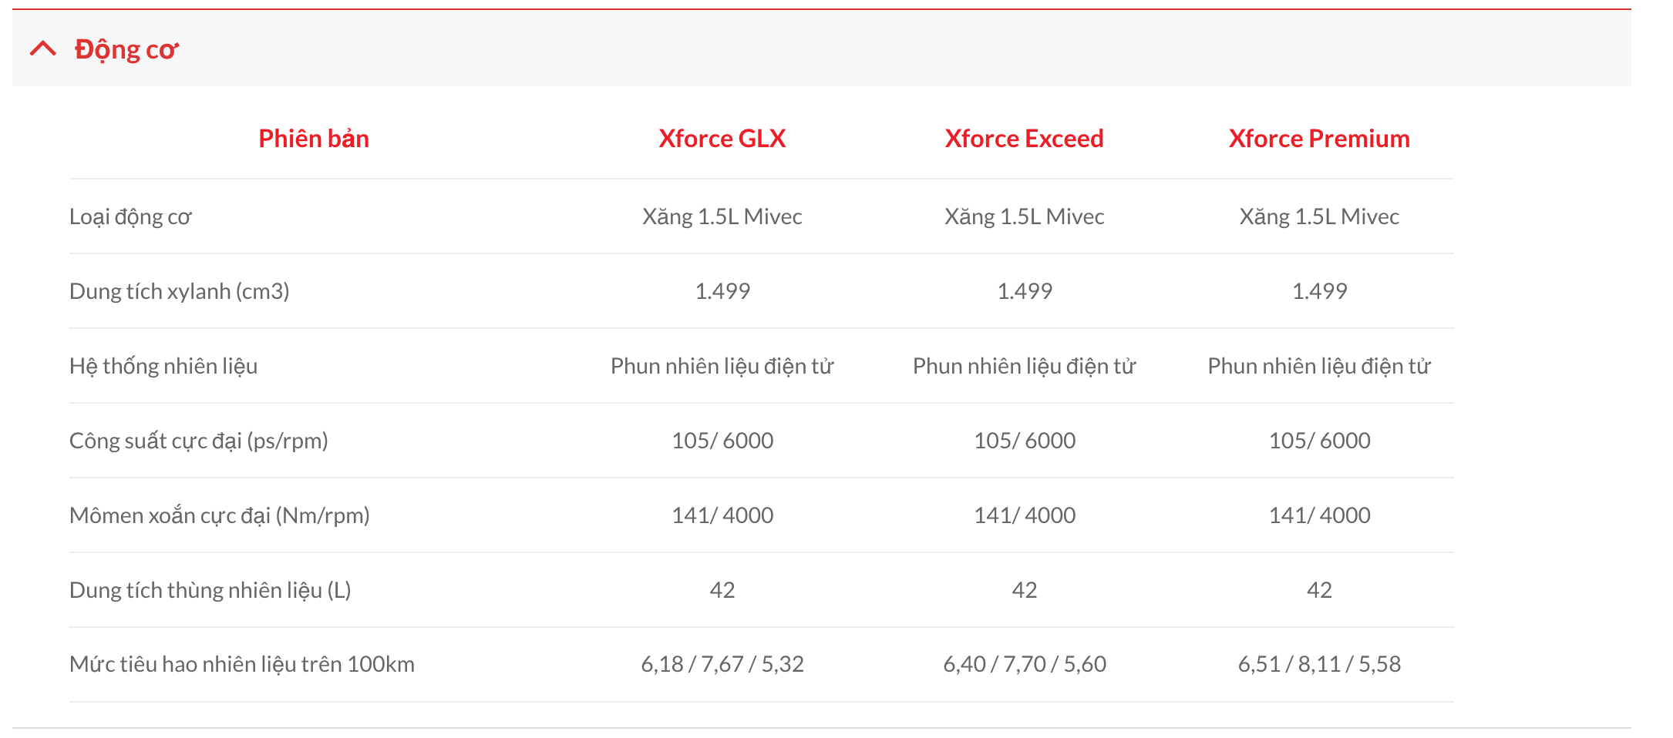The width and height of the screenshot is (1673, 738).
Task: Click the Xforce GLX column header
Action: (722, 139)
